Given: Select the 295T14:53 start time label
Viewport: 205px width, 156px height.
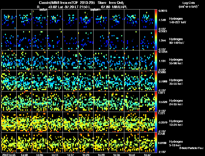Looking at the screenshot, I should pos(8,154).
